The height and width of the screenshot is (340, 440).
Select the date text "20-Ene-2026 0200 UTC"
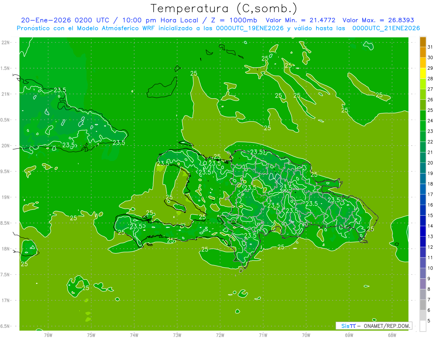tap(65, 20)
